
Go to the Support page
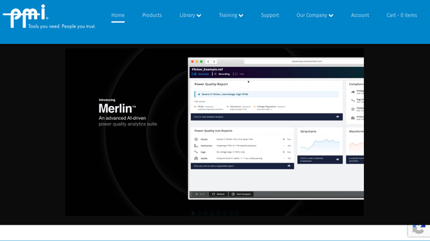[x=270, y=15]
